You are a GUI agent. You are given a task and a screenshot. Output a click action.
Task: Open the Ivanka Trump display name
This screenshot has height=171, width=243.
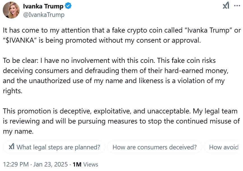pos(43,6)
